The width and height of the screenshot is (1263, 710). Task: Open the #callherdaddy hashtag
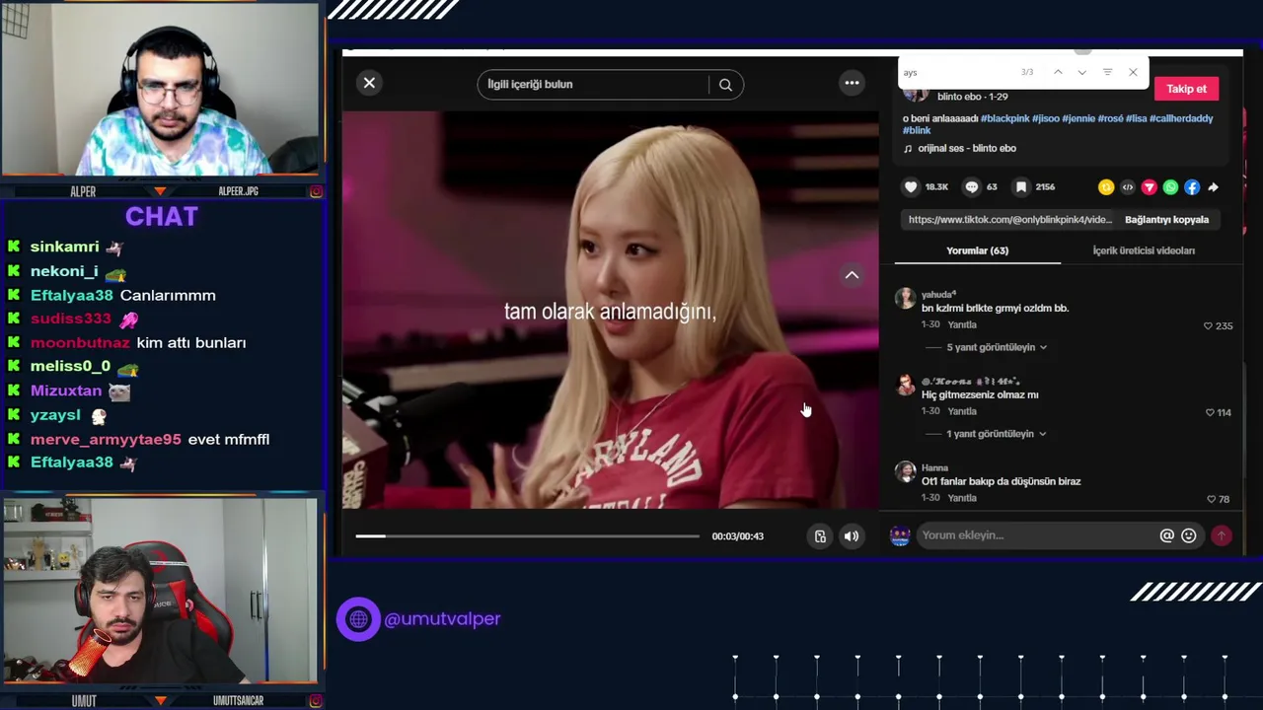(x=1181, y=118)
